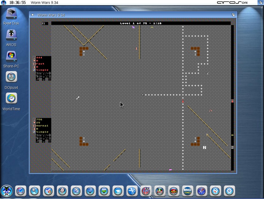Open the Tube app in the dock
The width and height of the screenshot is (264, 199).
pos(160,191)
